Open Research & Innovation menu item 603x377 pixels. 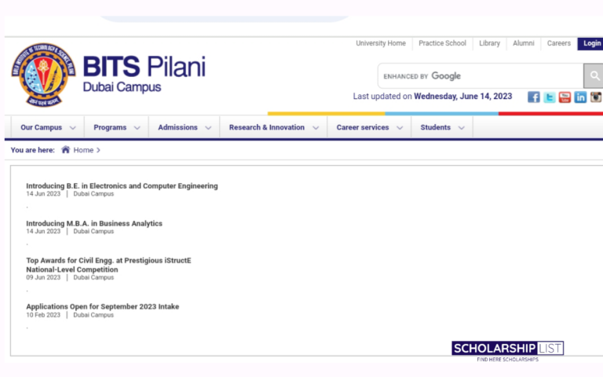267,127
